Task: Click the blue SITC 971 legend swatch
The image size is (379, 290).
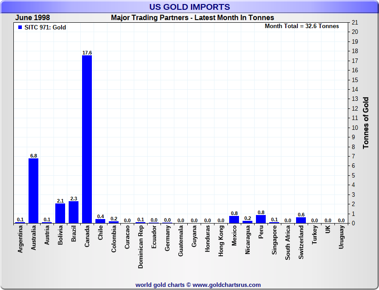Action: click(20, 27)
